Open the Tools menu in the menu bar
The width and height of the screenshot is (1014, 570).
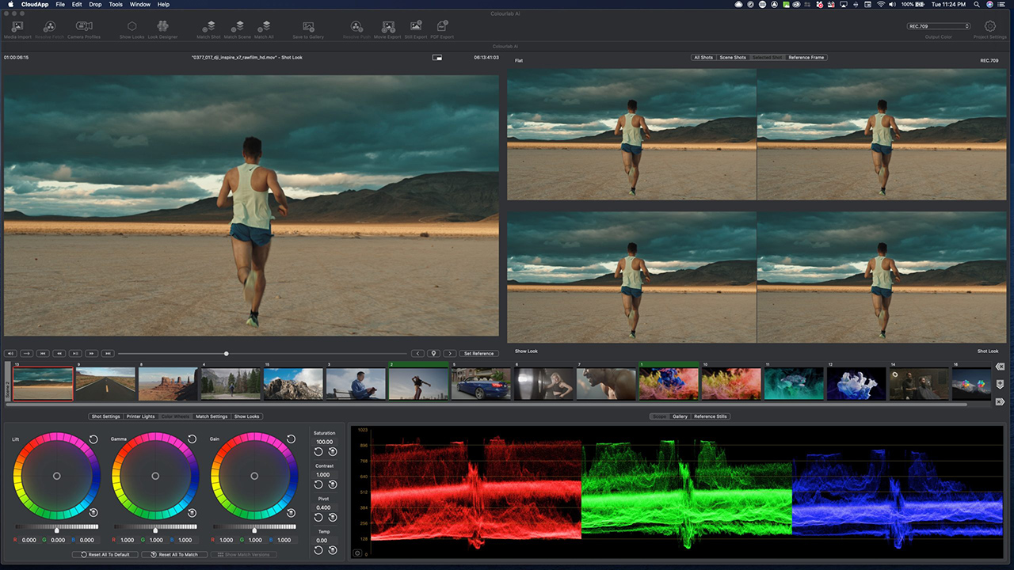coord(116,4)
